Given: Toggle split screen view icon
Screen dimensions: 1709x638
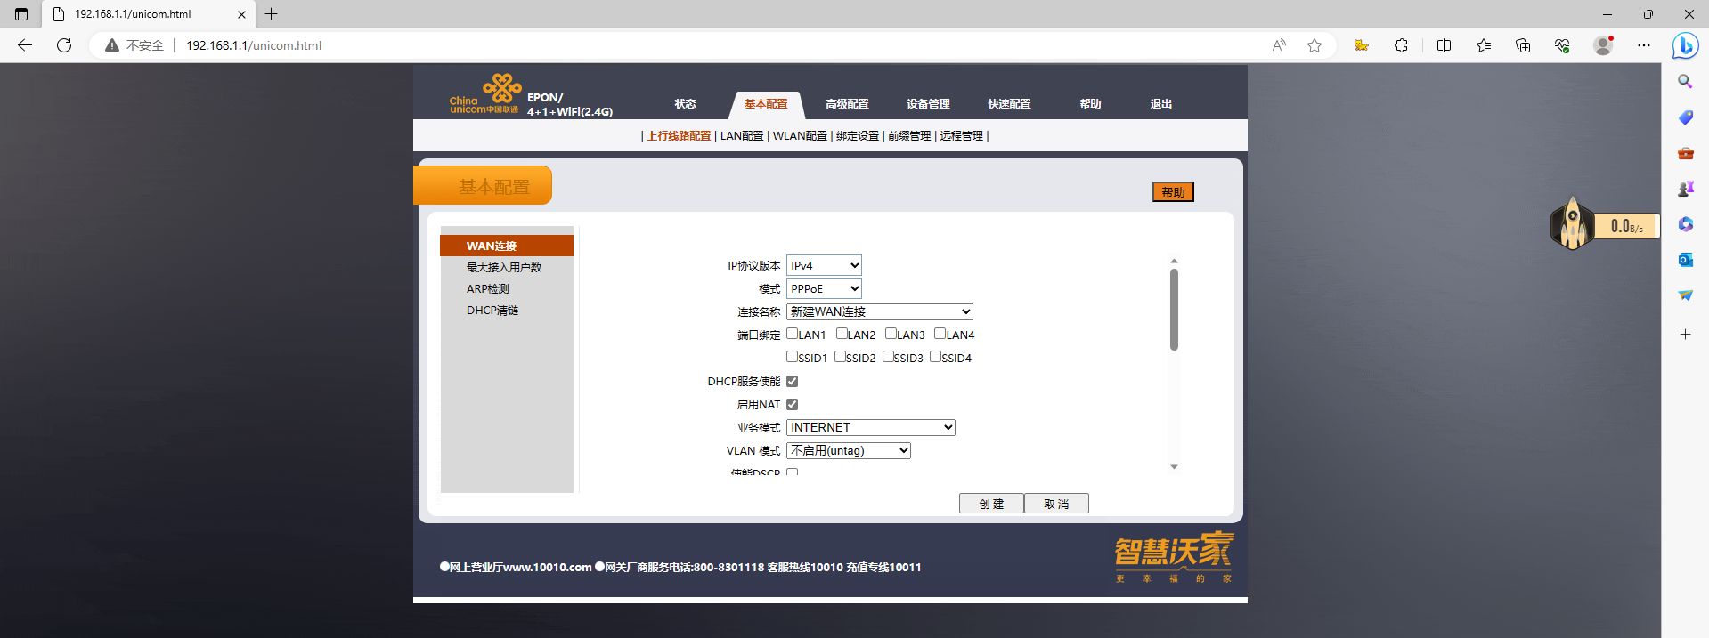Looking at the screenshot, I should point(1444,45).
